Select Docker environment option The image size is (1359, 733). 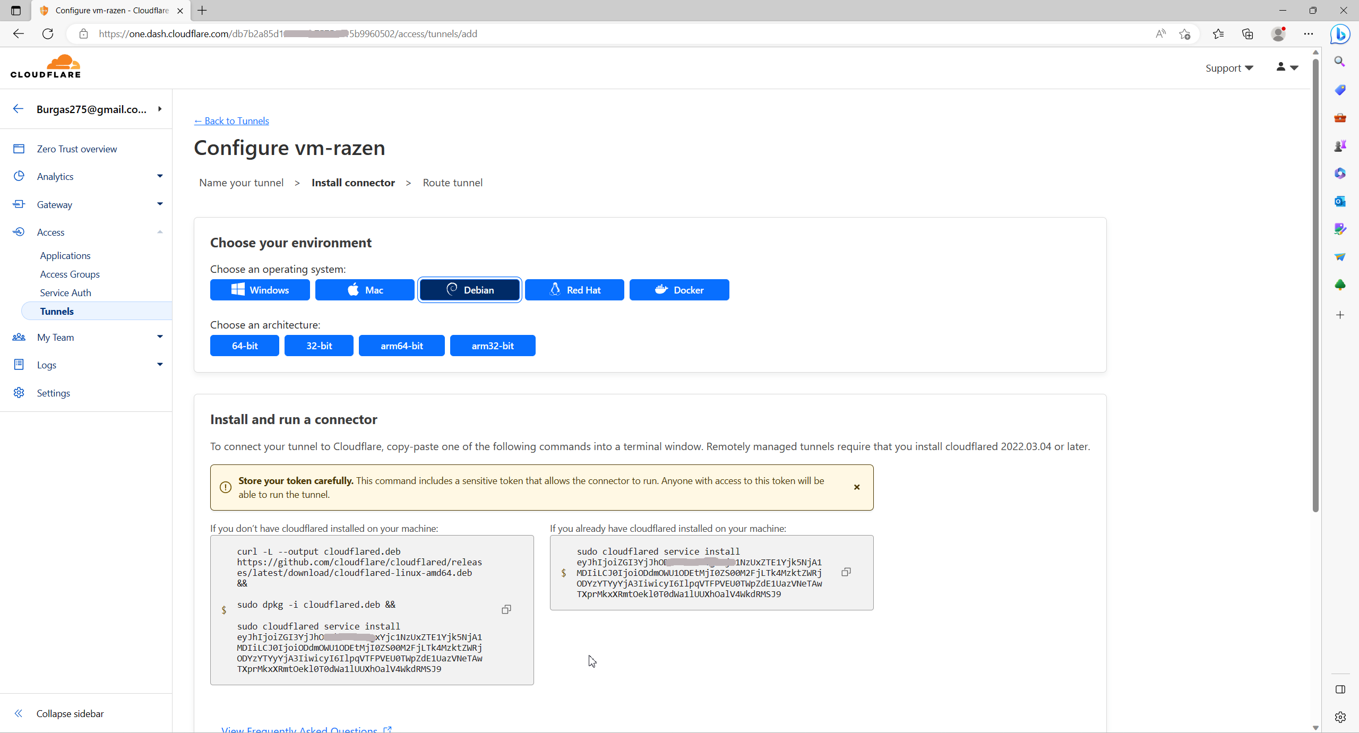(x=679, y=290)
